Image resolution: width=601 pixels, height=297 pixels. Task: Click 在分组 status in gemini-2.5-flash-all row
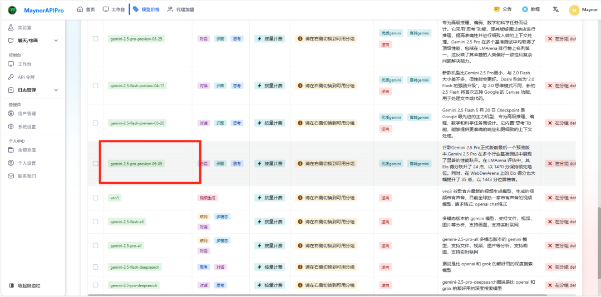click(x=561, y=222)
